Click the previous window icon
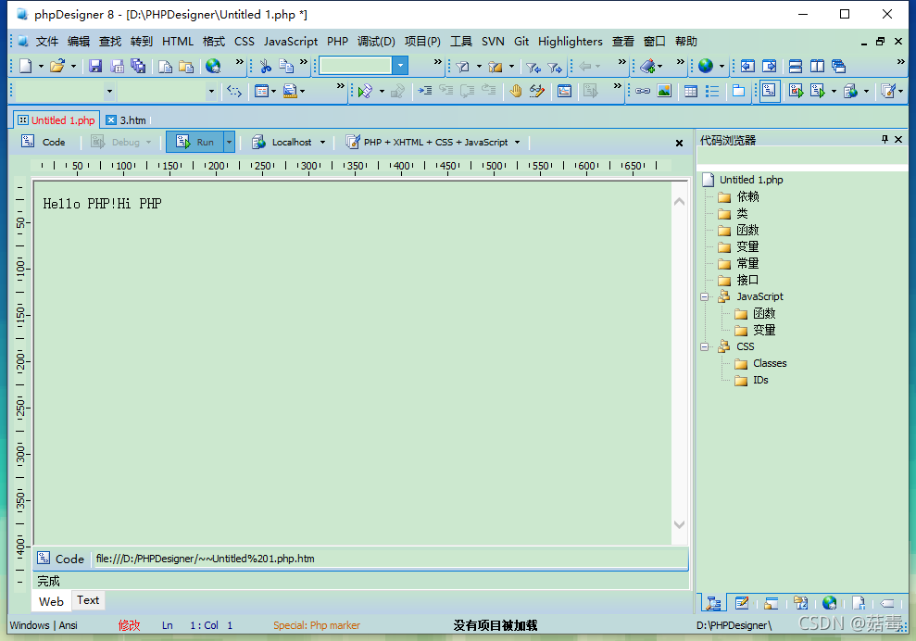Screen dimensions: 916x641 tap(747, 66)
